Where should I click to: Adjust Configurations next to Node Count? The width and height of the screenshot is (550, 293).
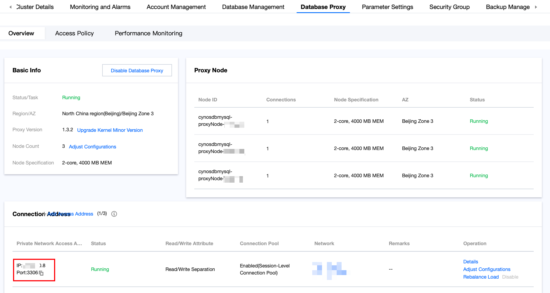pyautogui.click(x=92, y=147)
